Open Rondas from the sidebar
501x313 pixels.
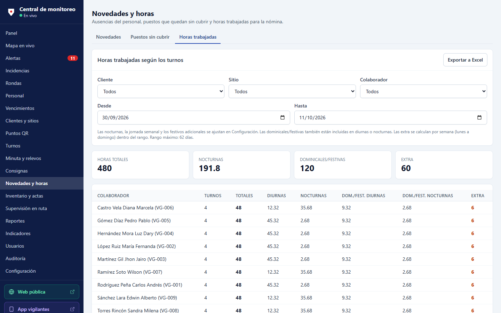[42, 83]
